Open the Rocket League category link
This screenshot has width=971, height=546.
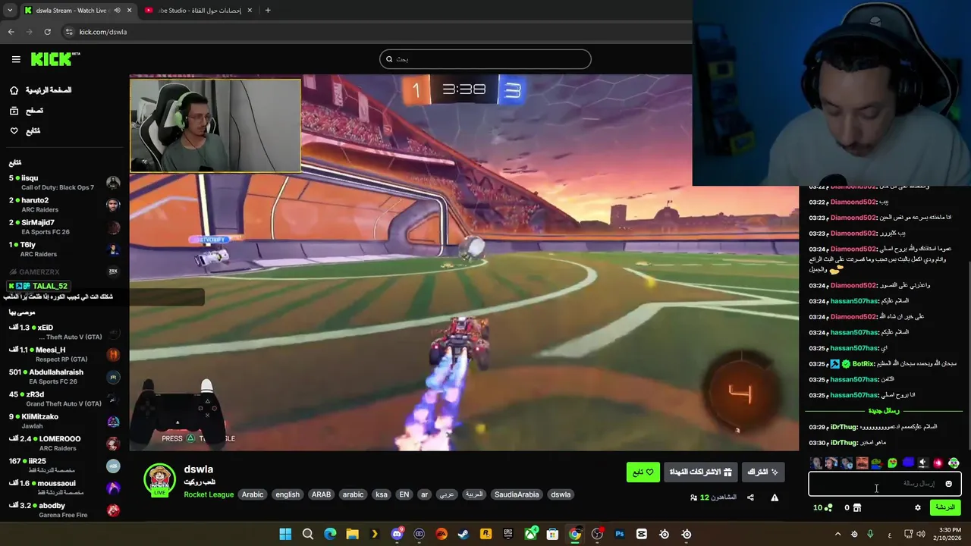[209, 494]
